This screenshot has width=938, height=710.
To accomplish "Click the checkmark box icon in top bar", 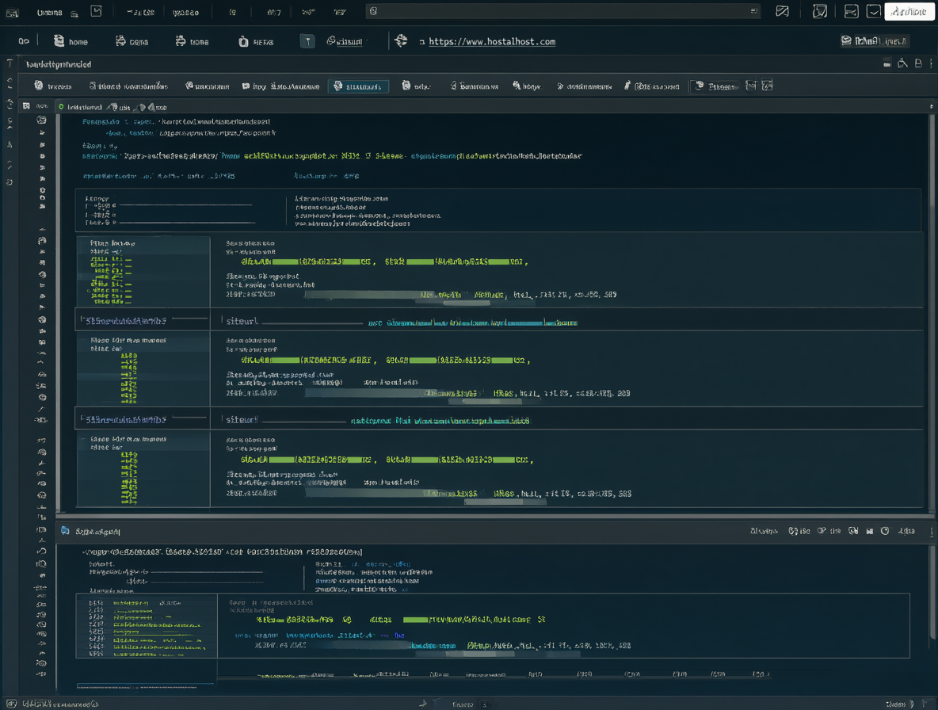I will pyautogui.click(x=874, y=11).
